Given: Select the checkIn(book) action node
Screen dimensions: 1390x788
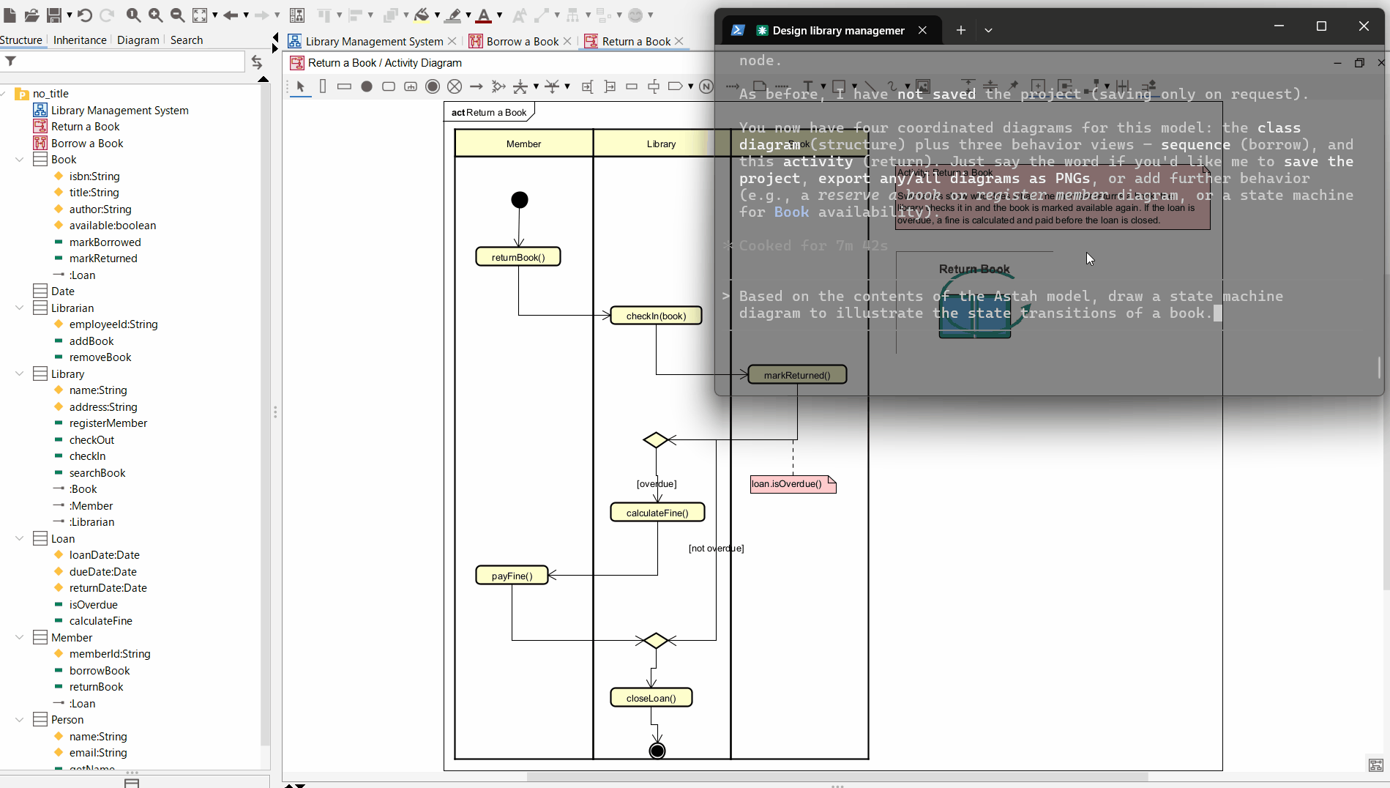Looking at the screenshot, I should pos(656,316).
